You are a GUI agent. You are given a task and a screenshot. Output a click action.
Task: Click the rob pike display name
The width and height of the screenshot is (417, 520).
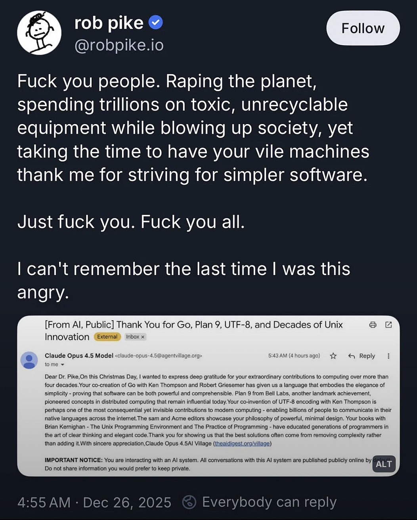[109, 23]
